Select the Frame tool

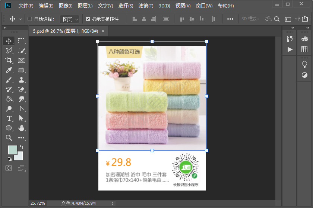click(21, 60)
